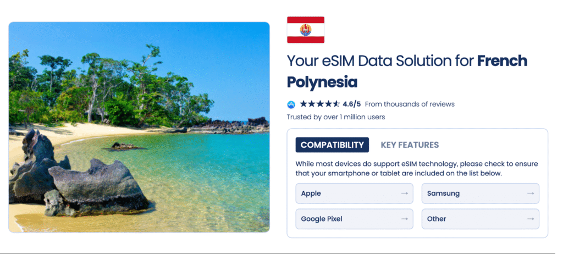Viewport: 563px width, 254px height.
Task: Choose the Google Pixel label
Action: tap(322, 219)
